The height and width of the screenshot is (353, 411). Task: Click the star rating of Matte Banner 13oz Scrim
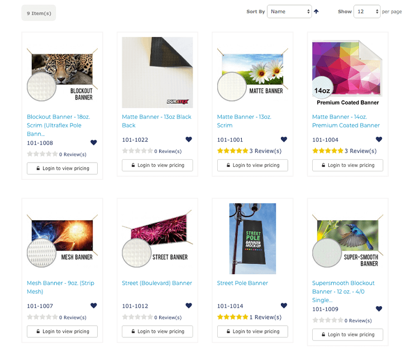(232, 151)
